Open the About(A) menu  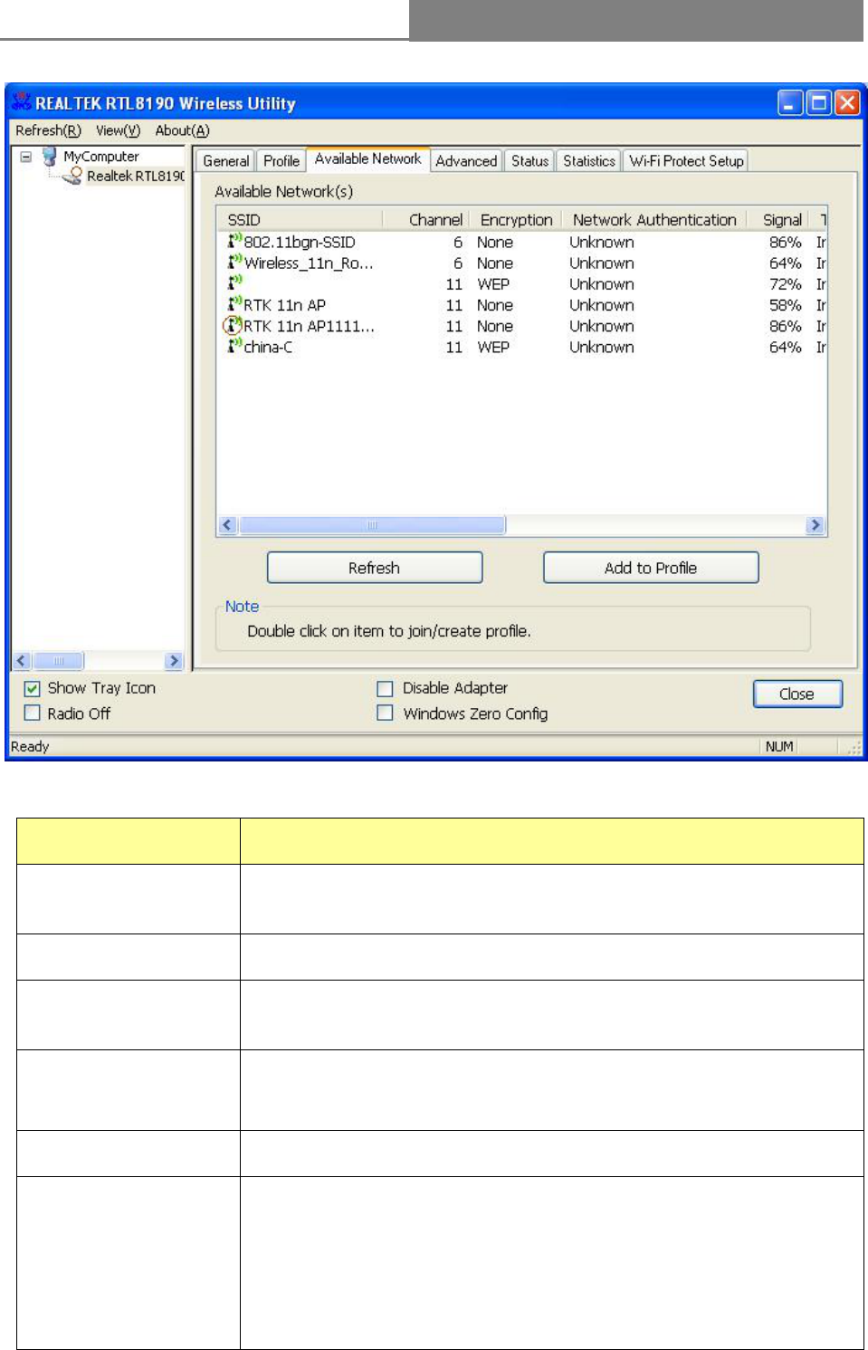point(182,130)
